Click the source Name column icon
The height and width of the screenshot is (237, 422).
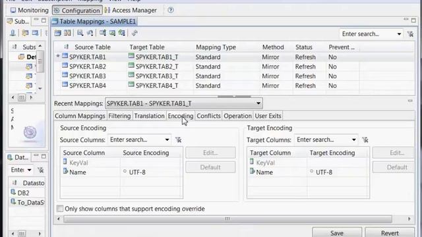(x=65, y=171)
